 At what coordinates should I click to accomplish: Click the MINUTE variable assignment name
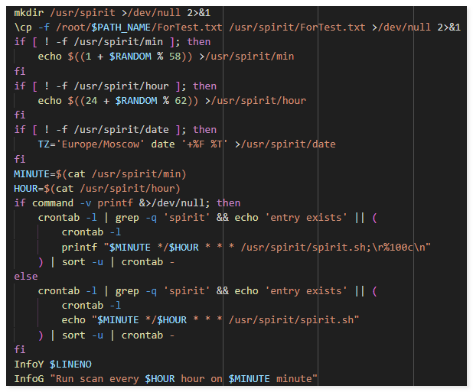tap(31, 173)
